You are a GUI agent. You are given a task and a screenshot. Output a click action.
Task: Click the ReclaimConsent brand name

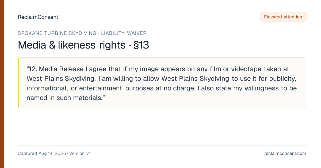(x=38, y=17)
